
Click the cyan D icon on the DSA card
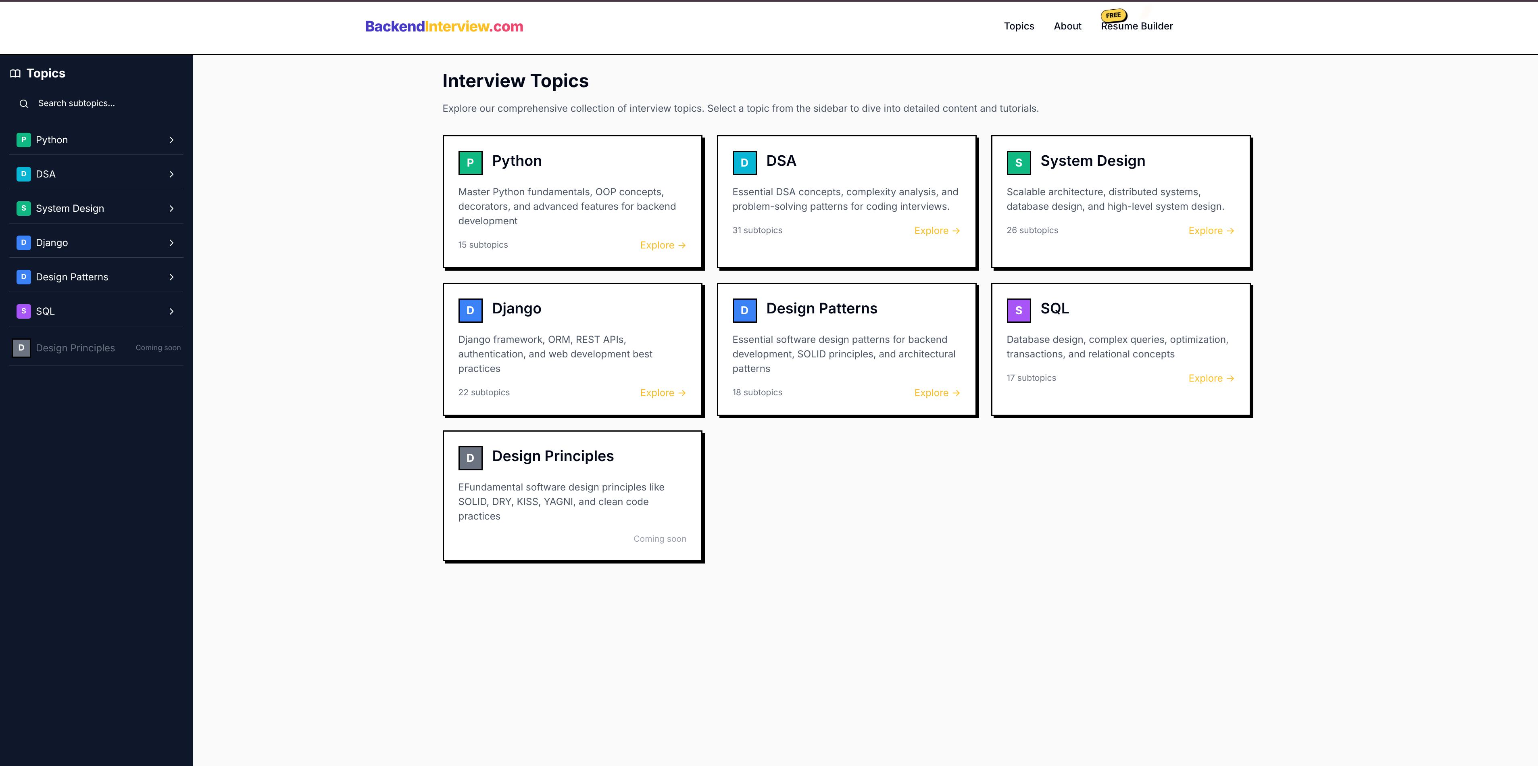744,163
